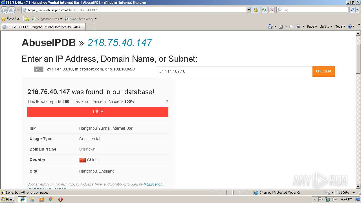Refresh the page with green arrows icon

(264, 10)
